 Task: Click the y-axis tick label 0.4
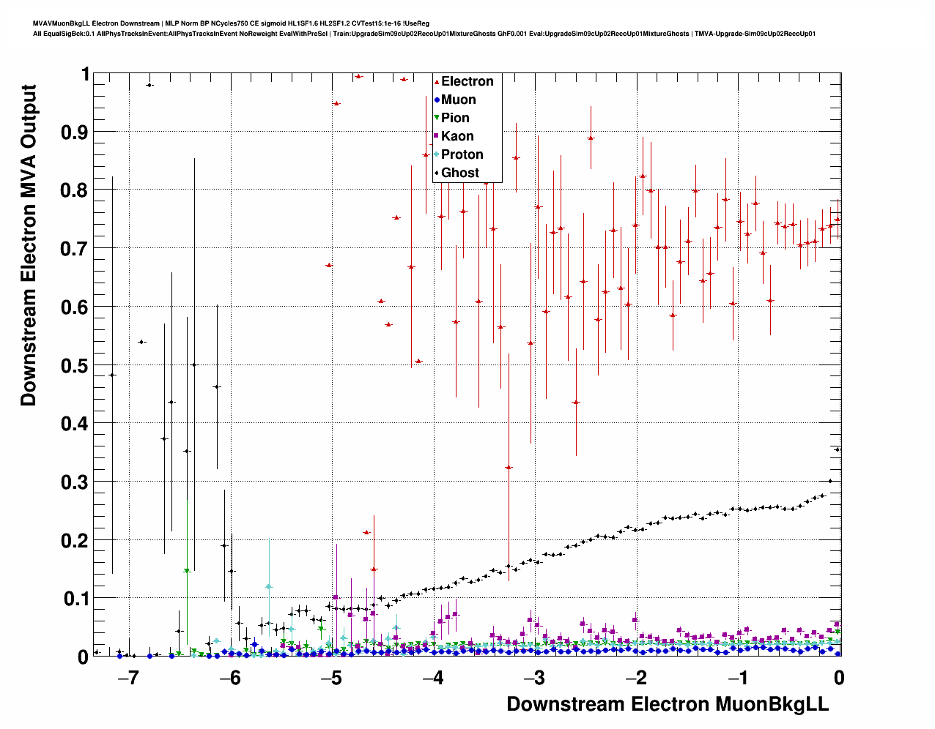pyautogui.click(x=75, y=423)
